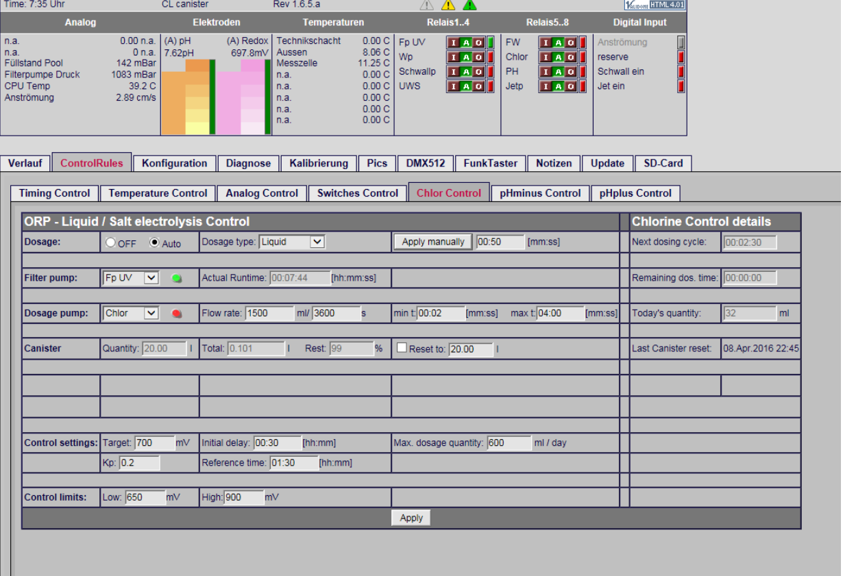
Task: Set PH relay to A mode
Action: coord(558,71)
